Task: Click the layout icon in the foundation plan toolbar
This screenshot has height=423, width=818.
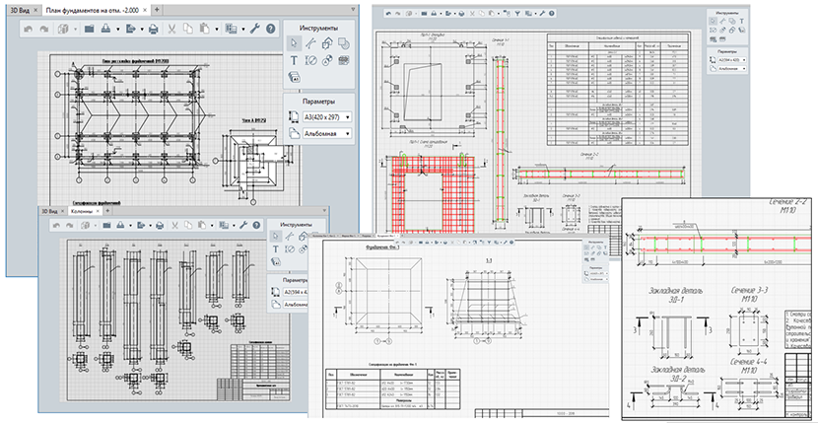Action: 230,29
